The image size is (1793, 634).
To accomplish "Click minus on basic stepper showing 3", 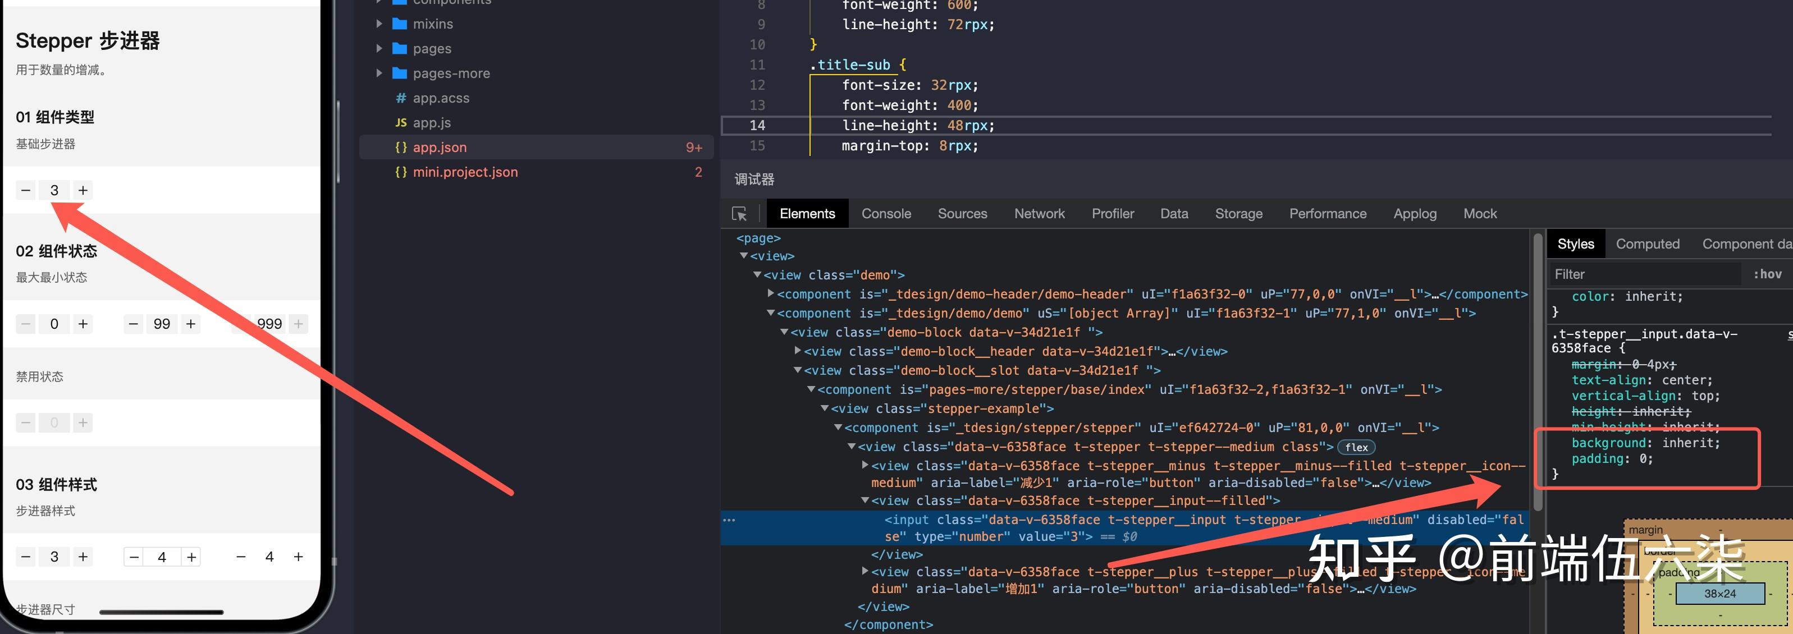I will click(x=26, y=190).
